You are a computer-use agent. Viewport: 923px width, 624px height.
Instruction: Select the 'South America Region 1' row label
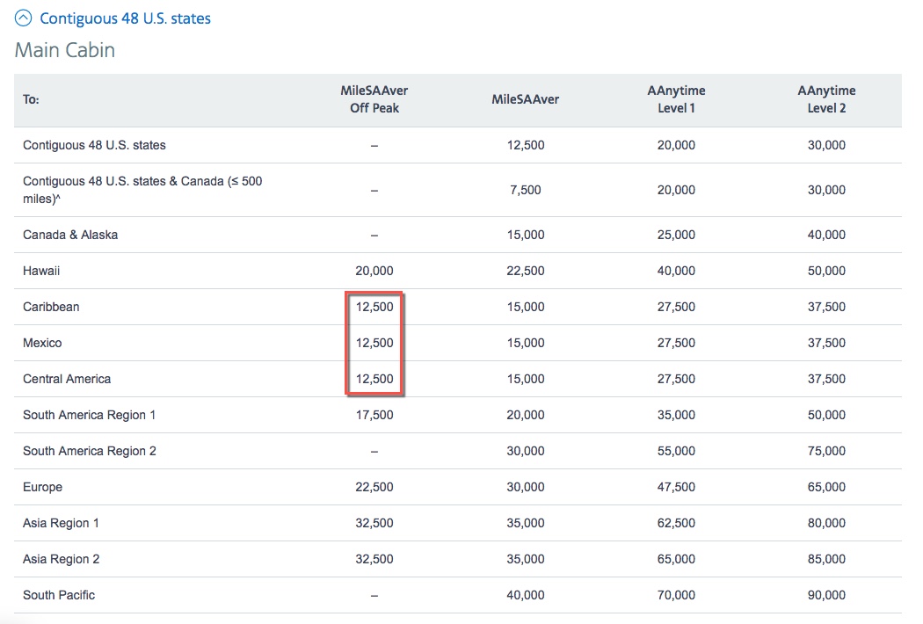(x=90, y=415)
